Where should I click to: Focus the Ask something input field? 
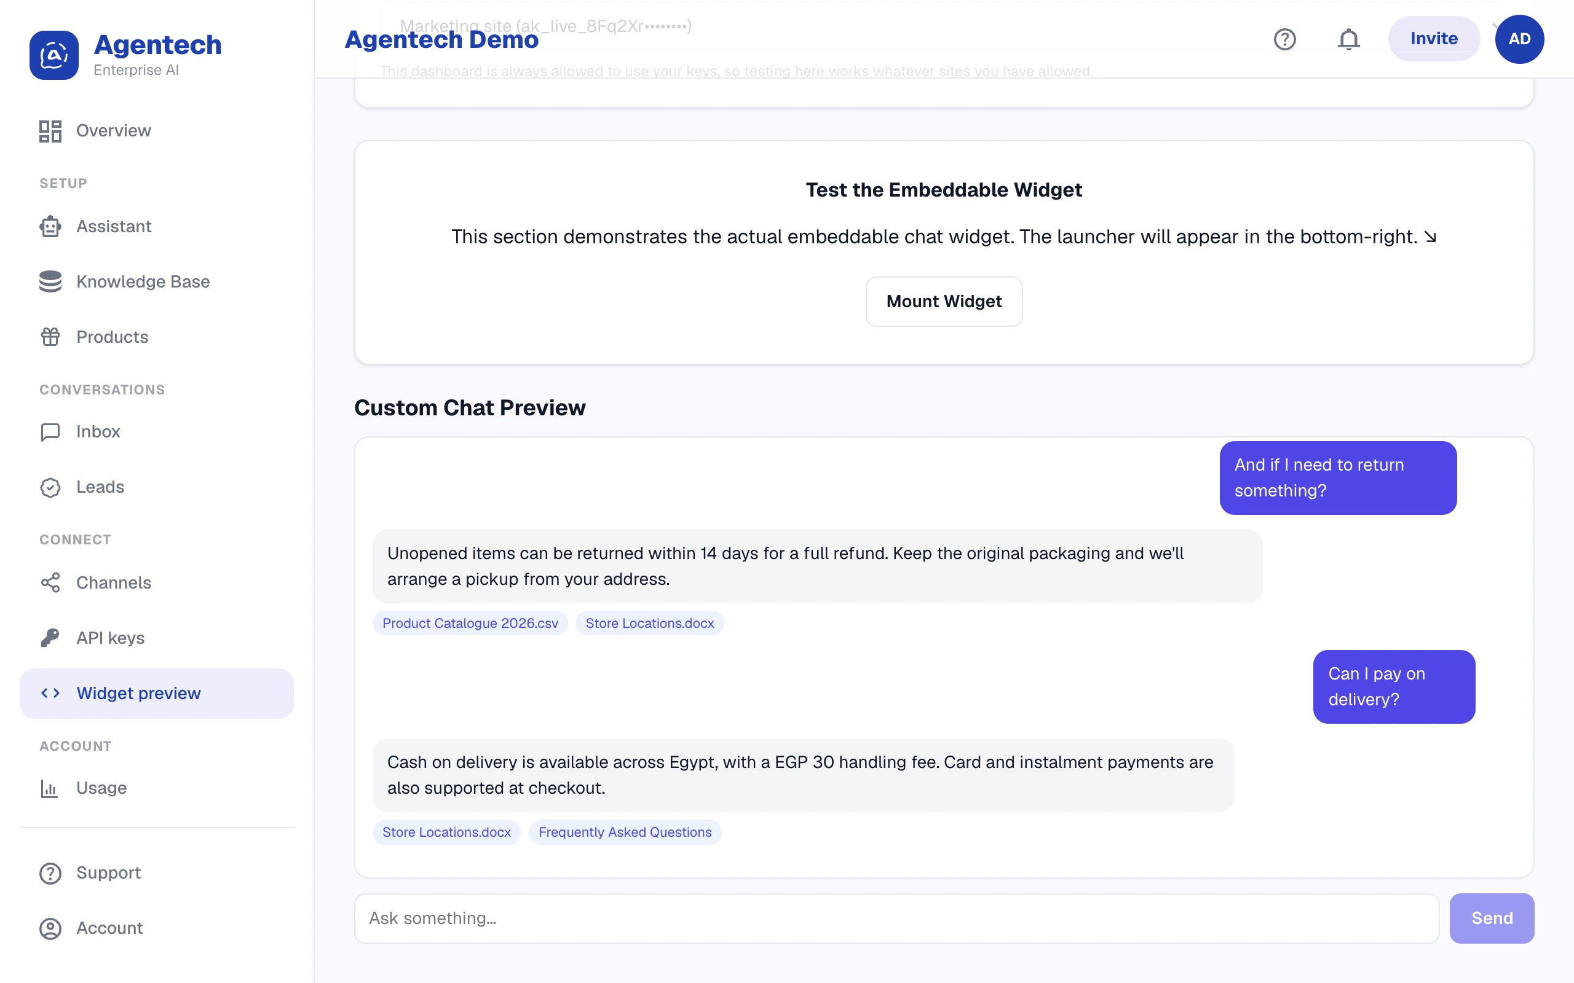tap(896, 918)
